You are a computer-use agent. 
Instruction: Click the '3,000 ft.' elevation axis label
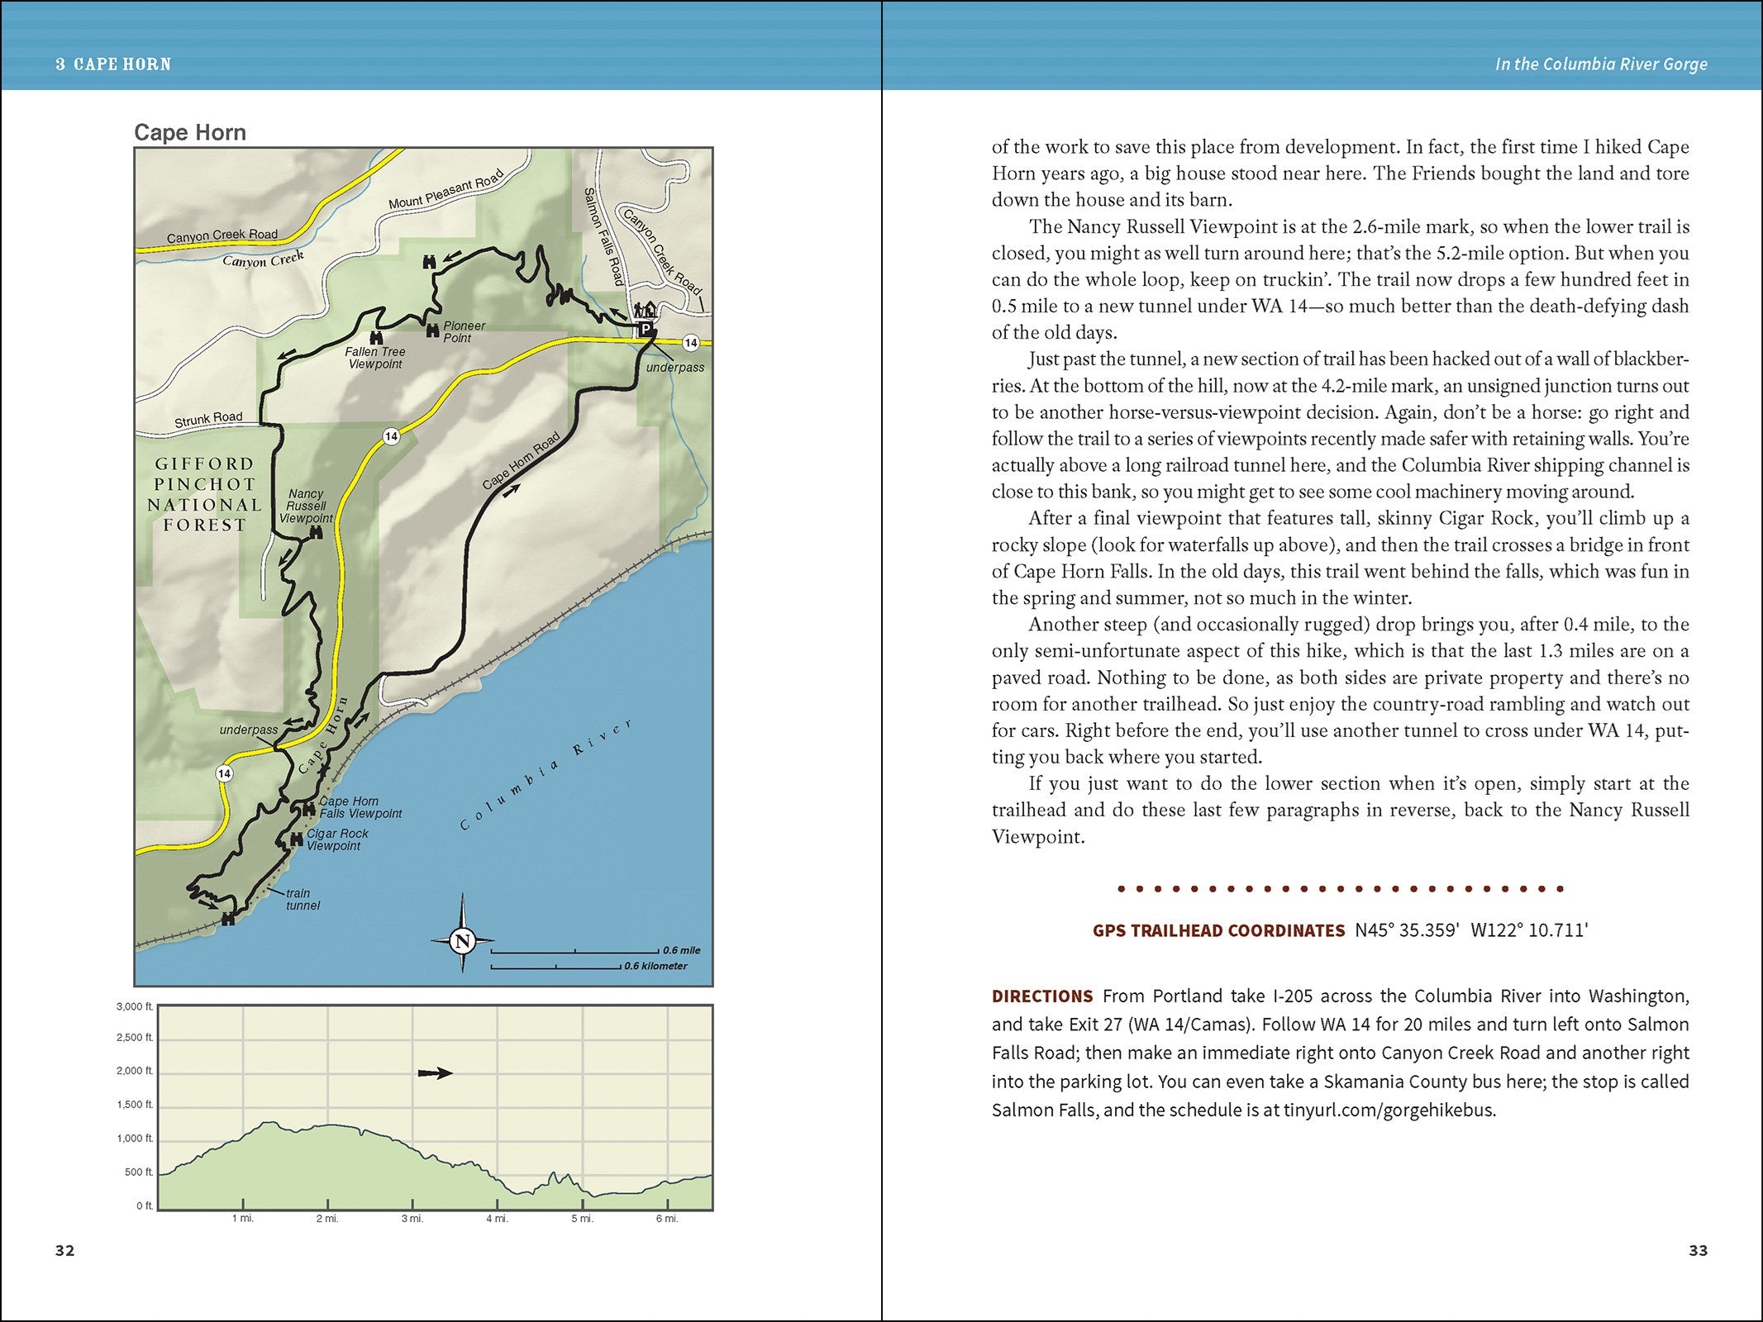[135, 1006]
